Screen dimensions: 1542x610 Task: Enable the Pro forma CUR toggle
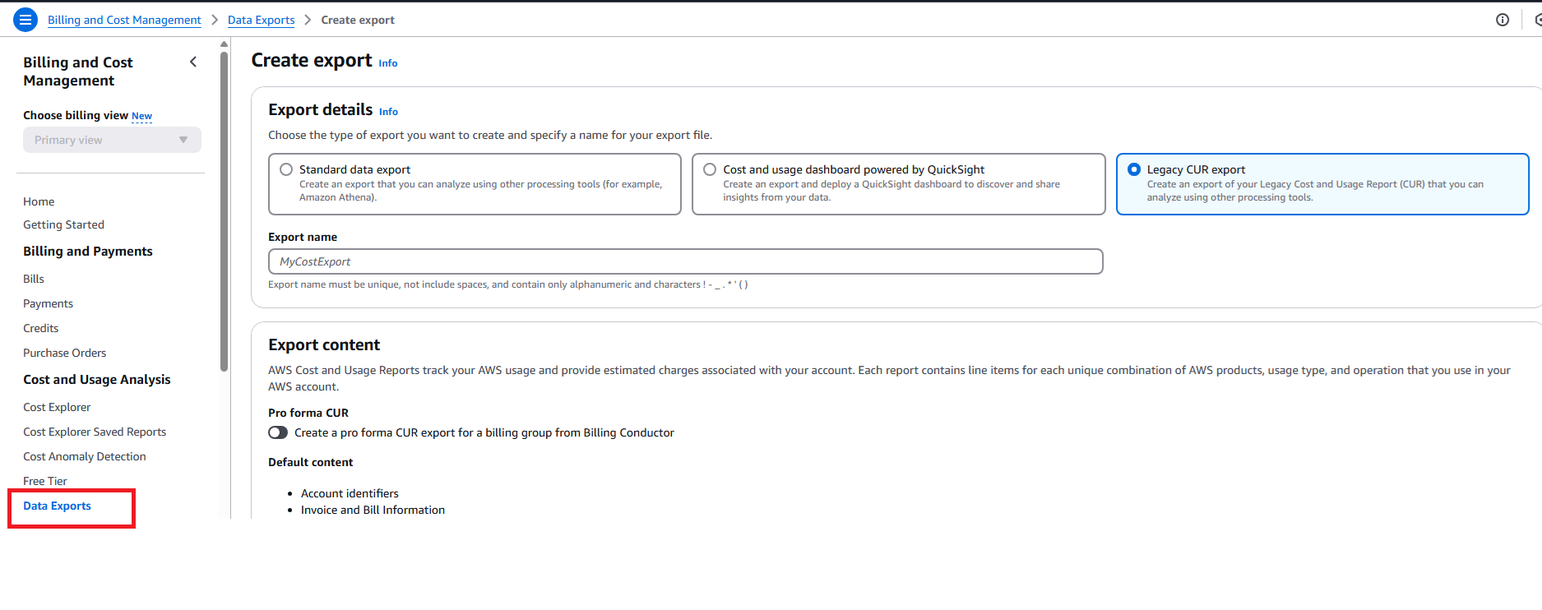(x=278, y=432)
